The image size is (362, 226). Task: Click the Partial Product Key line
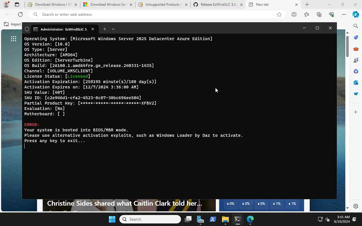pyautogui.click(x=90, y=103)
